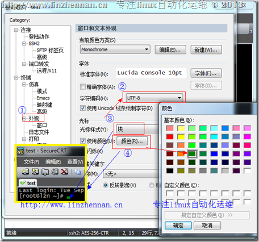Collapse the 连接 tree node
Image resolution: width=259 pixels, height=242 pixels.
tap(16, 30)
